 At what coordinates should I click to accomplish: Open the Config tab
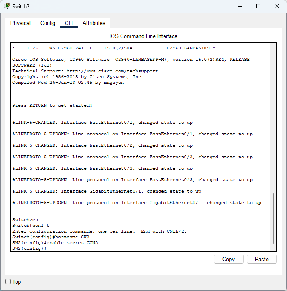tap(48, 23)
